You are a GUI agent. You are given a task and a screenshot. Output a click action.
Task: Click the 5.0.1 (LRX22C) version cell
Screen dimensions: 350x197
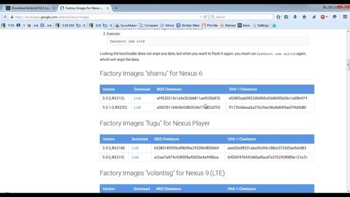pyautogui.click(x=115, y=107)
